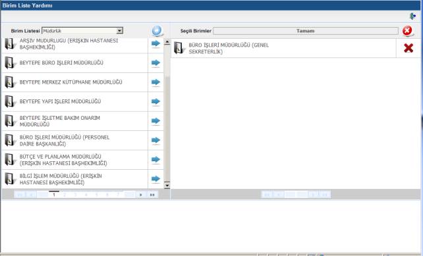Click folder icon of BİLGİ İŞLEM row
Screen dimensions: 423x256
(x=10, y=179)
